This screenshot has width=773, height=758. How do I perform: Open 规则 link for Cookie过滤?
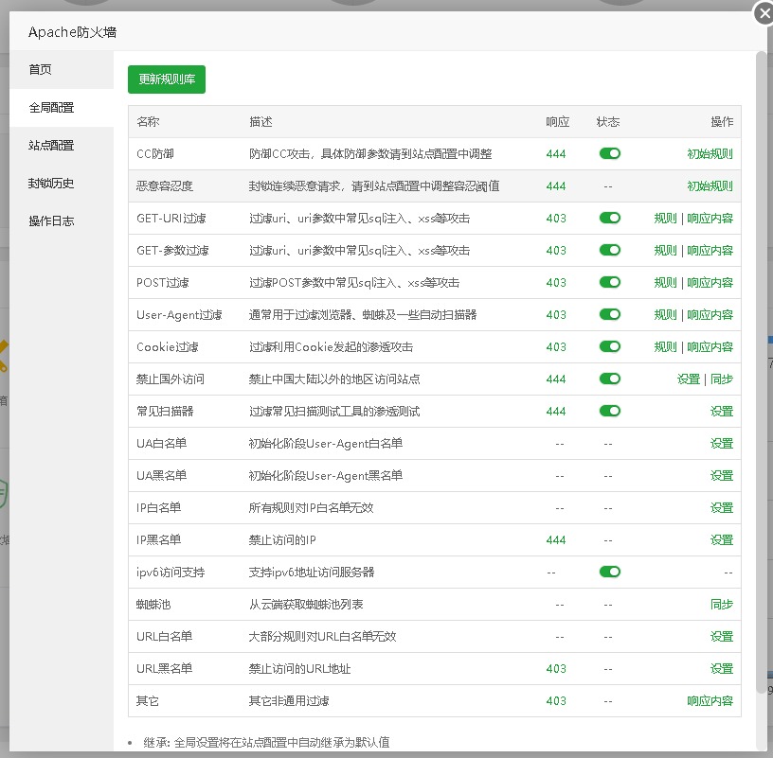(666, 347)
